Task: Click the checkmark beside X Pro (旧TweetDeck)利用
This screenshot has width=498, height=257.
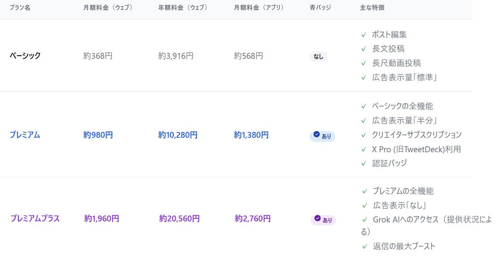Action: 364,149
